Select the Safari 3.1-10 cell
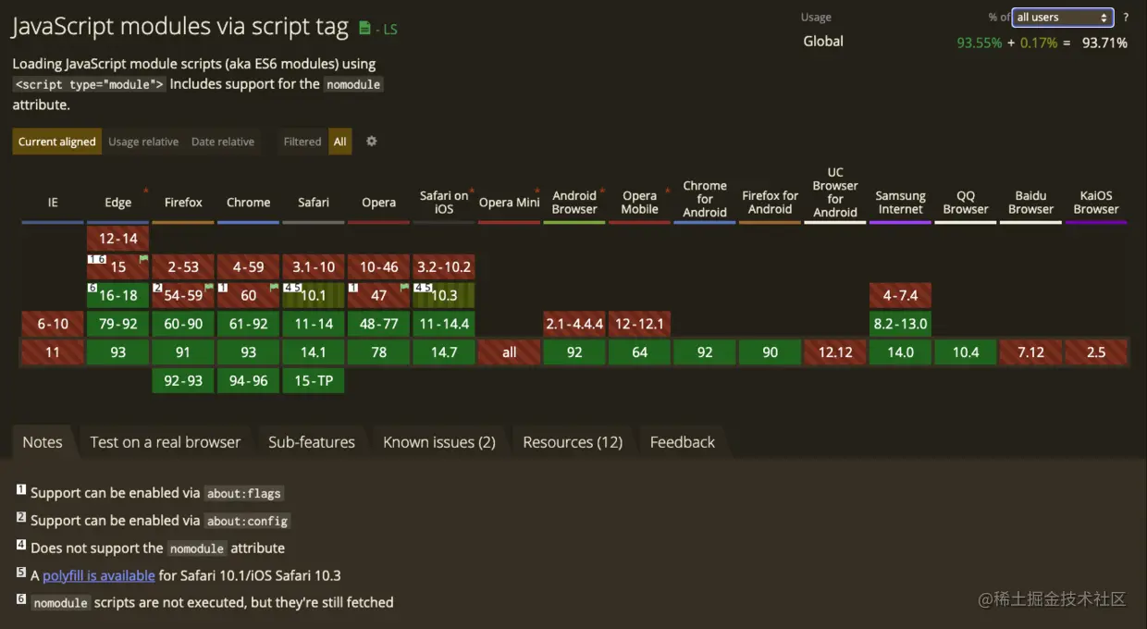 (314, 266)
